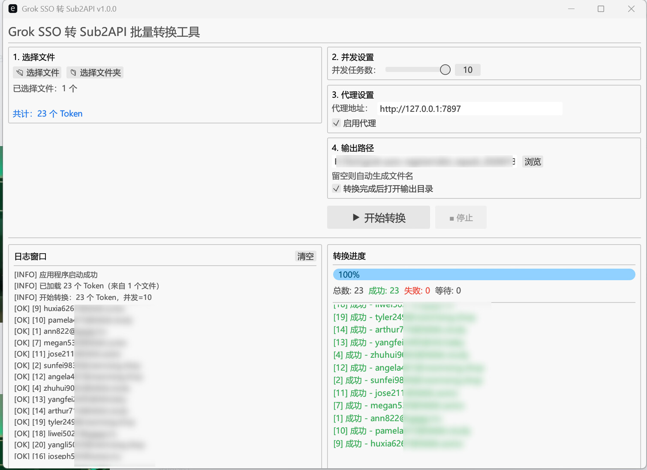
Task: Click the 开始转换 button
Action: pos(379,217)
